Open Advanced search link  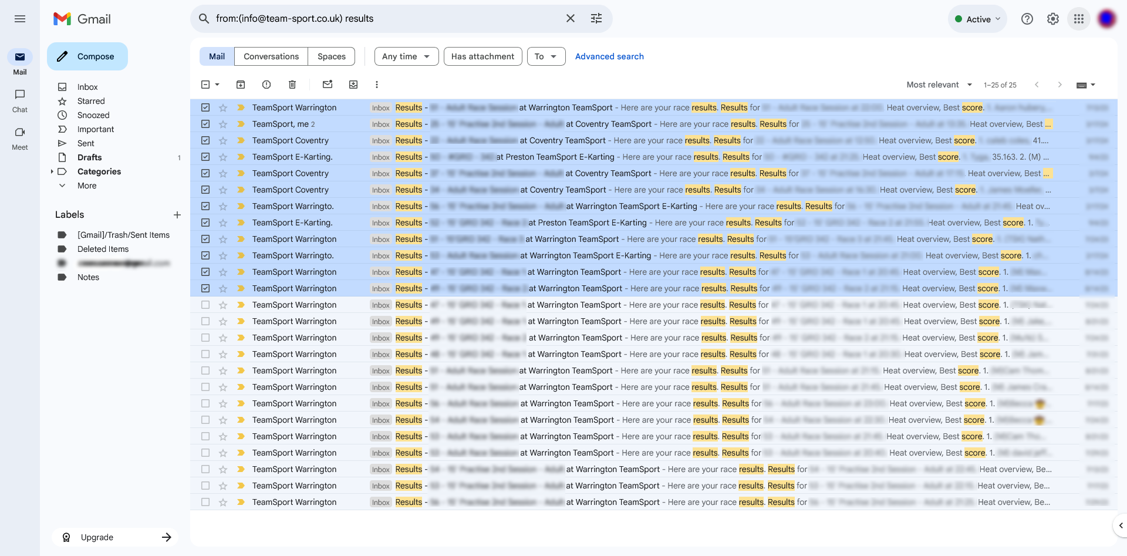(x=609, y=56)
